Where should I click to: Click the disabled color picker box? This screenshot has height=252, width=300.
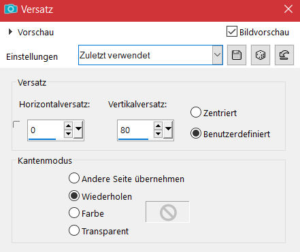tap(167, 212)
